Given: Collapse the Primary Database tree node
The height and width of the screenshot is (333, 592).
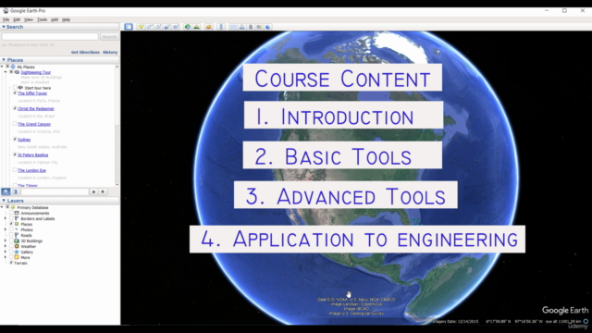Looking at the screenshot, I should tap(2, 207).
